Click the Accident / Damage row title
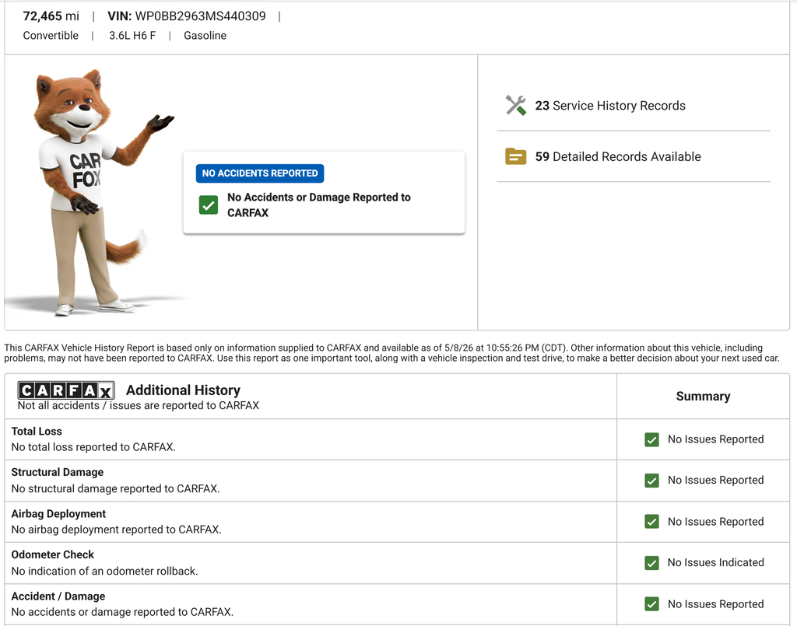The height and width of the screenshot is (626, 797). pos(58,596)
